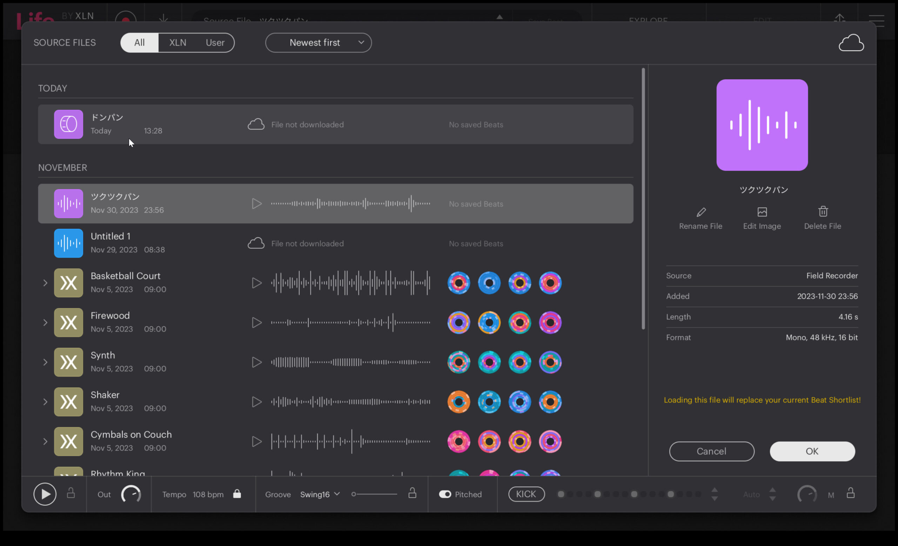
Task: Select first saved beat of Basketball Court
Action: pos(459,283)
